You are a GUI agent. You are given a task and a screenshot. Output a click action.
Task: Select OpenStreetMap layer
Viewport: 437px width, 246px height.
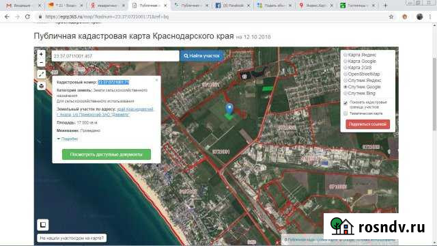tap(362, 74)
